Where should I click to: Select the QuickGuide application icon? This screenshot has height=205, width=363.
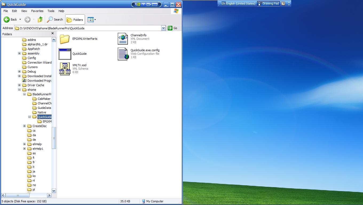tap(65, 54)
